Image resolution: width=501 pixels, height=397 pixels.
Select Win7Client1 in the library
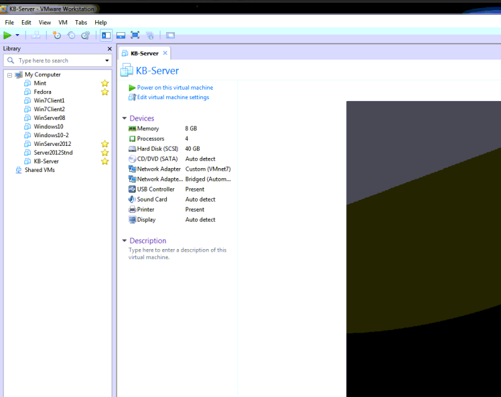[49, 100]
